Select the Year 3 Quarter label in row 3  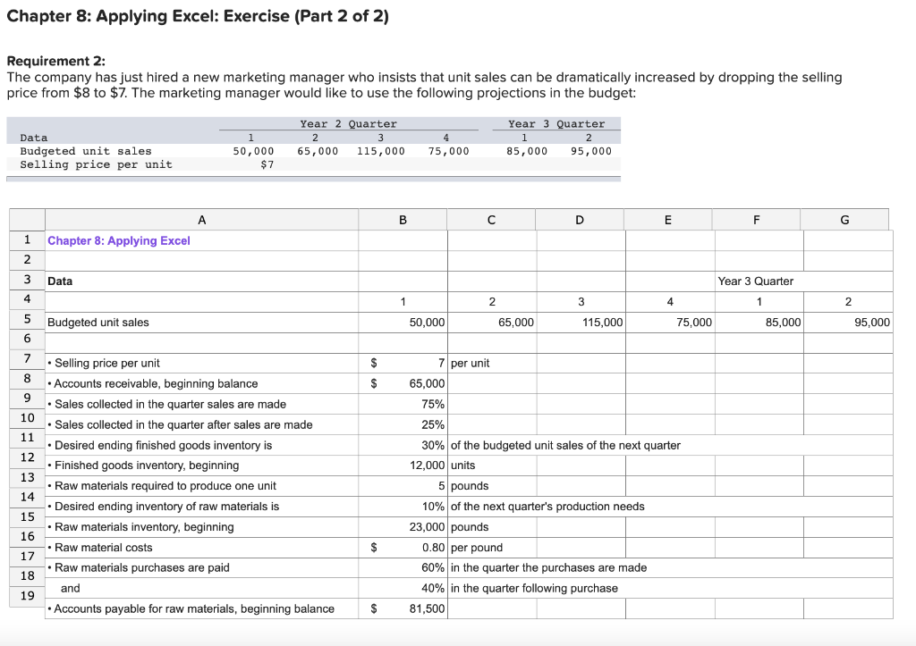click(x=754, y=281)
